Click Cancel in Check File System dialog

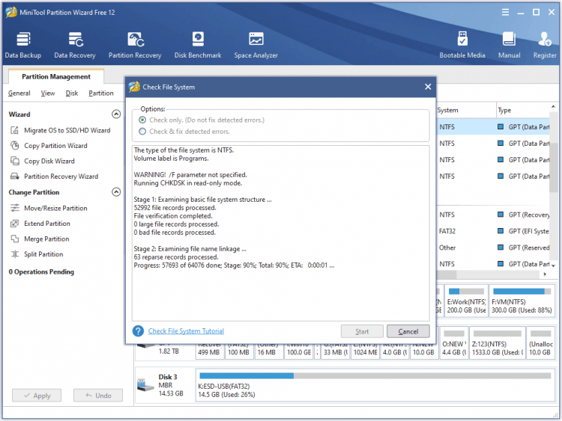tap(408, 331)
